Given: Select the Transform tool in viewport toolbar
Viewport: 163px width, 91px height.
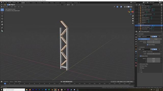Looking at the screenshot, I should pos(2,25).
